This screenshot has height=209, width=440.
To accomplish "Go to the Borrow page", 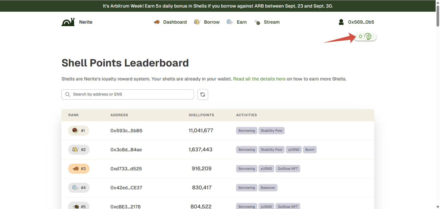I will coord(211,22).
